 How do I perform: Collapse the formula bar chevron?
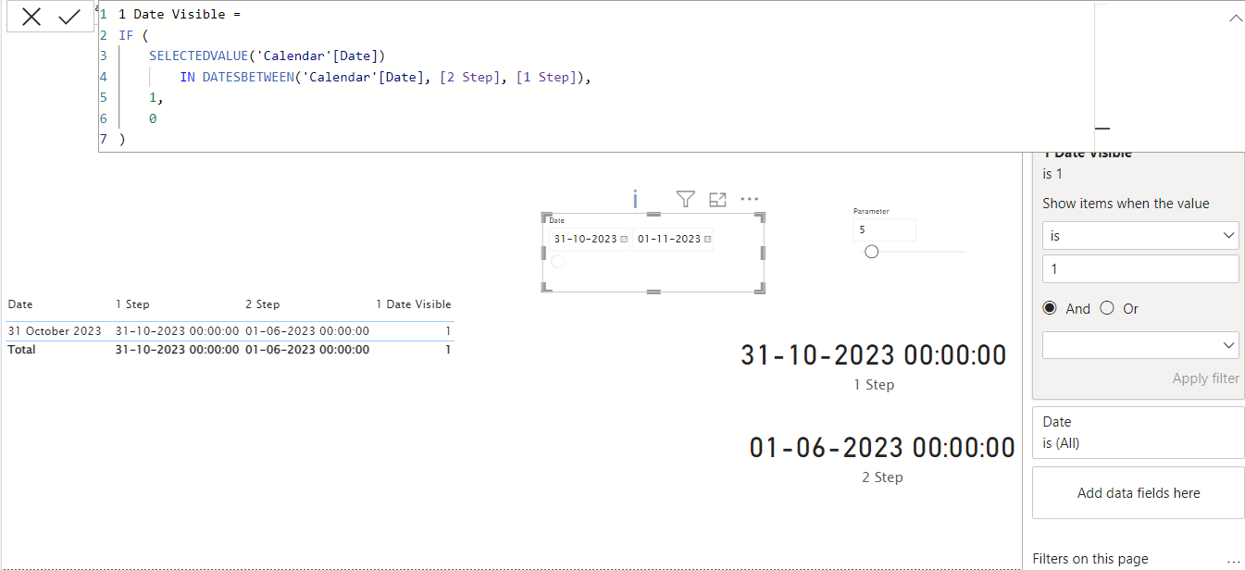(1235, 19)
